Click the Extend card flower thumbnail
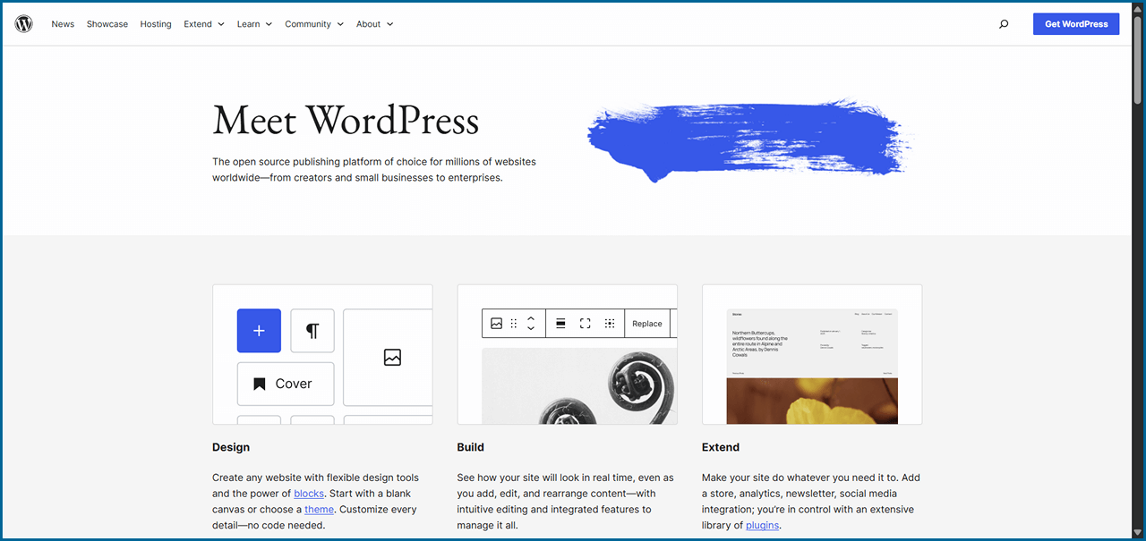 [x=812, y=401]
